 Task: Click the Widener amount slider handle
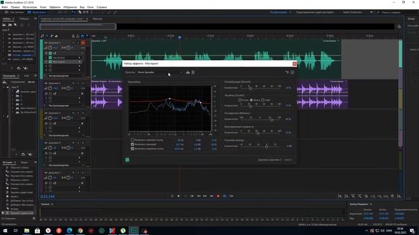[272, 119]
